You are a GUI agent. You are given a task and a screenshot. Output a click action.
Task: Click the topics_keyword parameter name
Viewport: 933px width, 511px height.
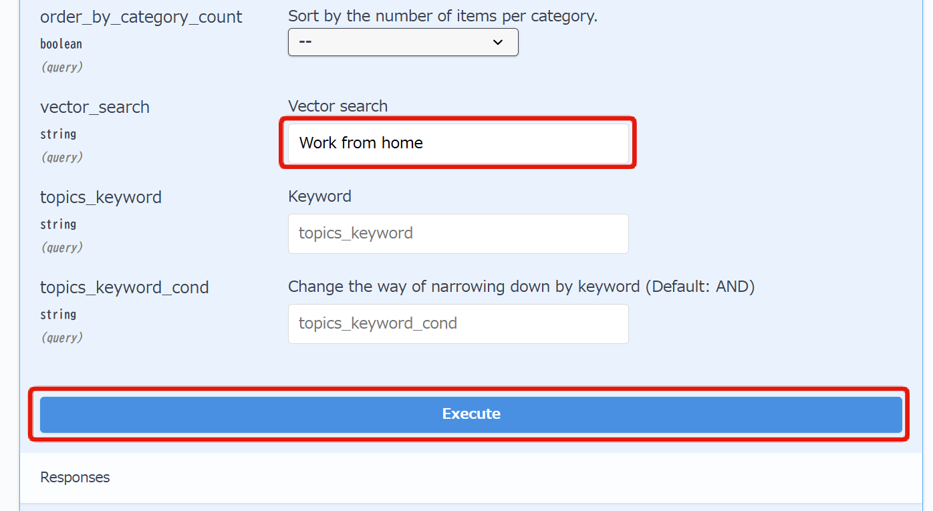click(101, 197)
